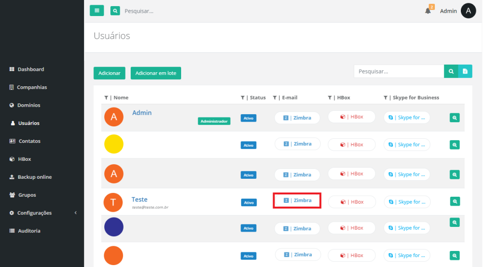Click the hamburger menu toggle button
The height and width of the screenshot is (267, 483).
click(97, 10)
